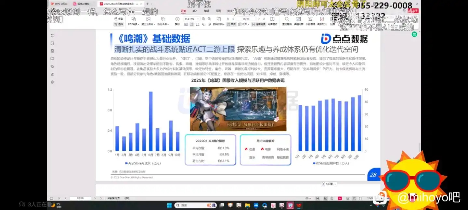468x210 pixels.
Task: Click next page arrow in bottom status bar
Action: (95, 198)
